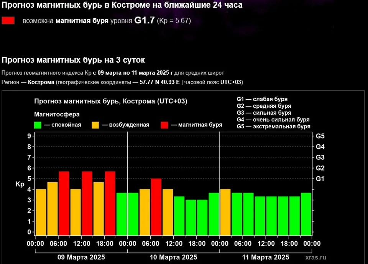Click the 'G5' label on the right axis

point(320,136)
